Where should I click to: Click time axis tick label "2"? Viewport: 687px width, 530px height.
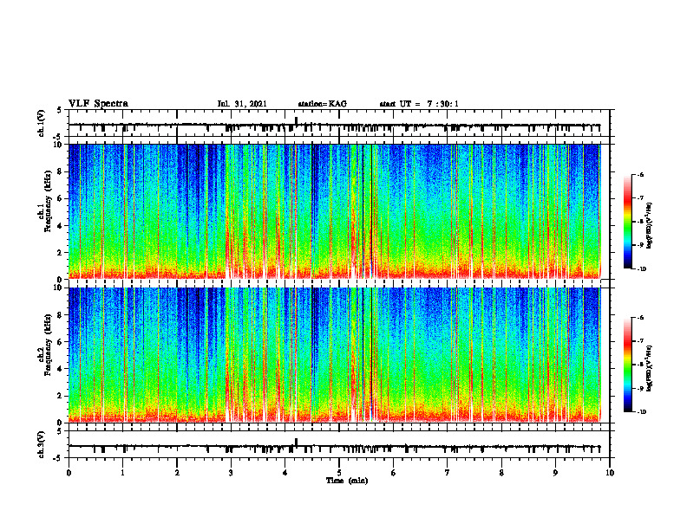[177, 473]
